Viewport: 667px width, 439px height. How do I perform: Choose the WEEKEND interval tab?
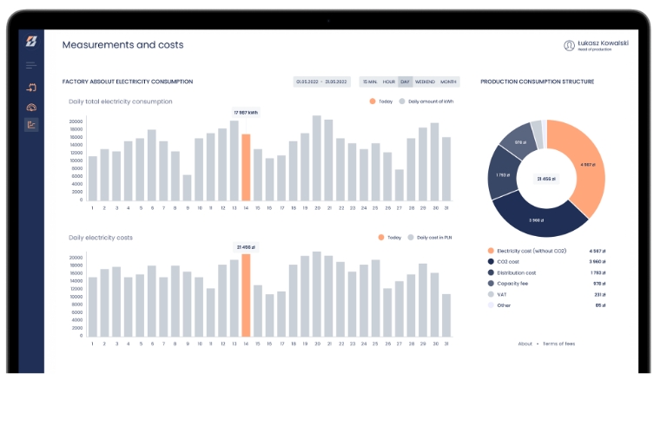coord(425,82)
